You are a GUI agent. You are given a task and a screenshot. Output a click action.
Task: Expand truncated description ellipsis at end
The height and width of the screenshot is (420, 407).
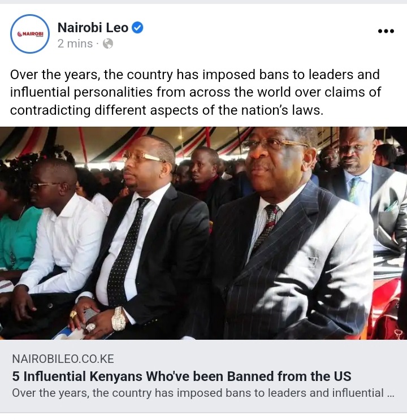pos(391,394)
